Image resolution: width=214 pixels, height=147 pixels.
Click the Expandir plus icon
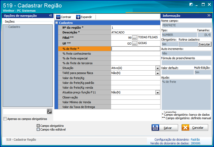(78, 17)
